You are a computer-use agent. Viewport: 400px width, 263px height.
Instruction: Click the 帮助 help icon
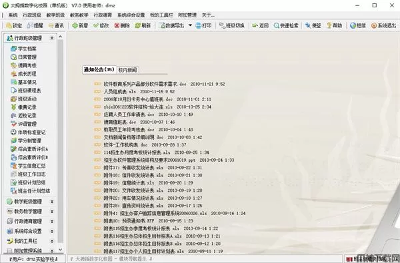pyautogui.click(x=329, y=25)
